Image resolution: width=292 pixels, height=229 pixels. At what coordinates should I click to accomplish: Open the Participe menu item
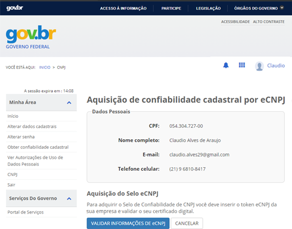tap(171, 8)
